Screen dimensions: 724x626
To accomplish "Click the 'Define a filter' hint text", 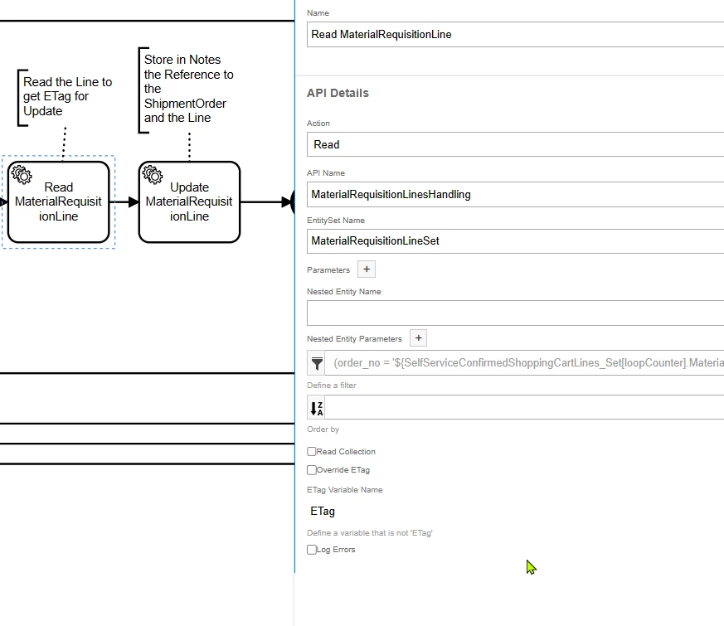I will click(332, 385).
